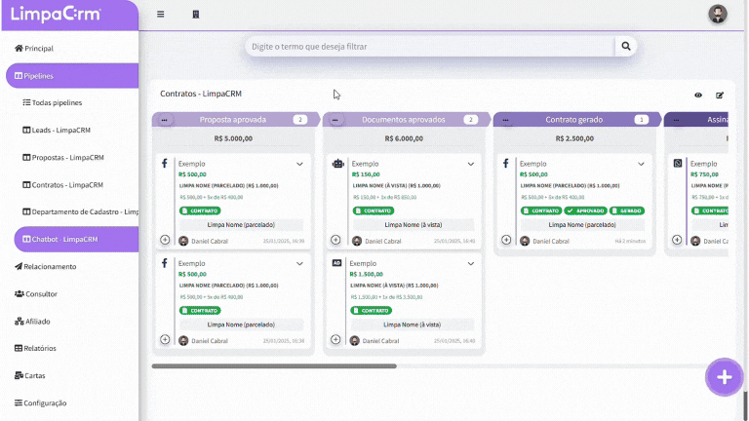Open the hamburger menu in the top bar
749x421 pixels.
(161, 15)
